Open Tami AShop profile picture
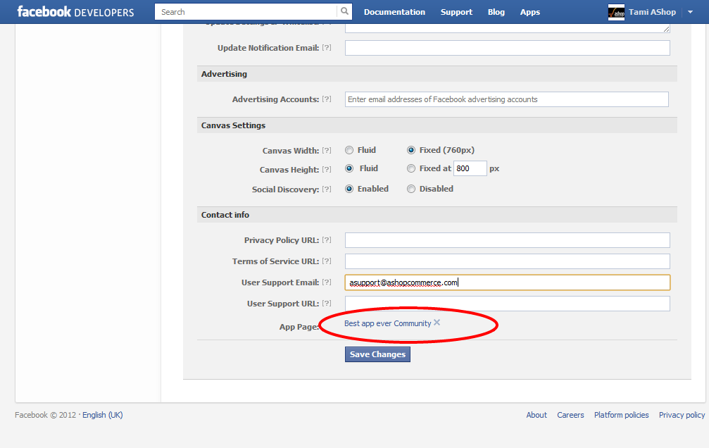This screenshot has height=448, width=709. click(616, 12)
